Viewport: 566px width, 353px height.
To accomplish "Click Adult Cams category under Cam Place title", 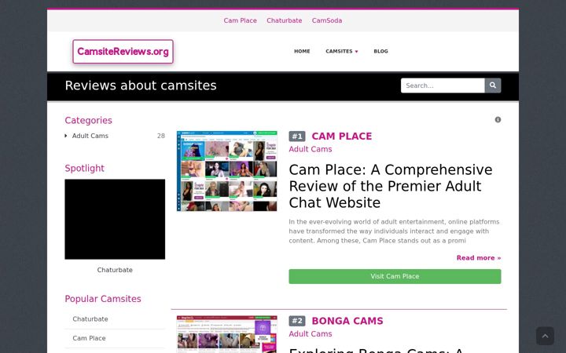I will pyautogui.click(x=310, y=149).
